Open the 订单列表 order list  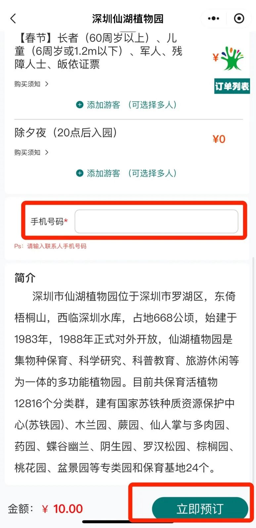[x=232, y=86]
